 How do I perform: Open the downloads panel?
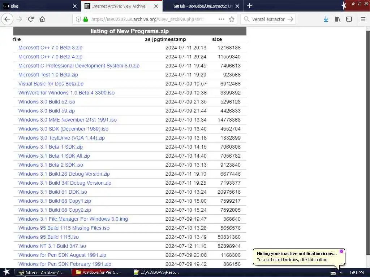(x=326, y=19)
